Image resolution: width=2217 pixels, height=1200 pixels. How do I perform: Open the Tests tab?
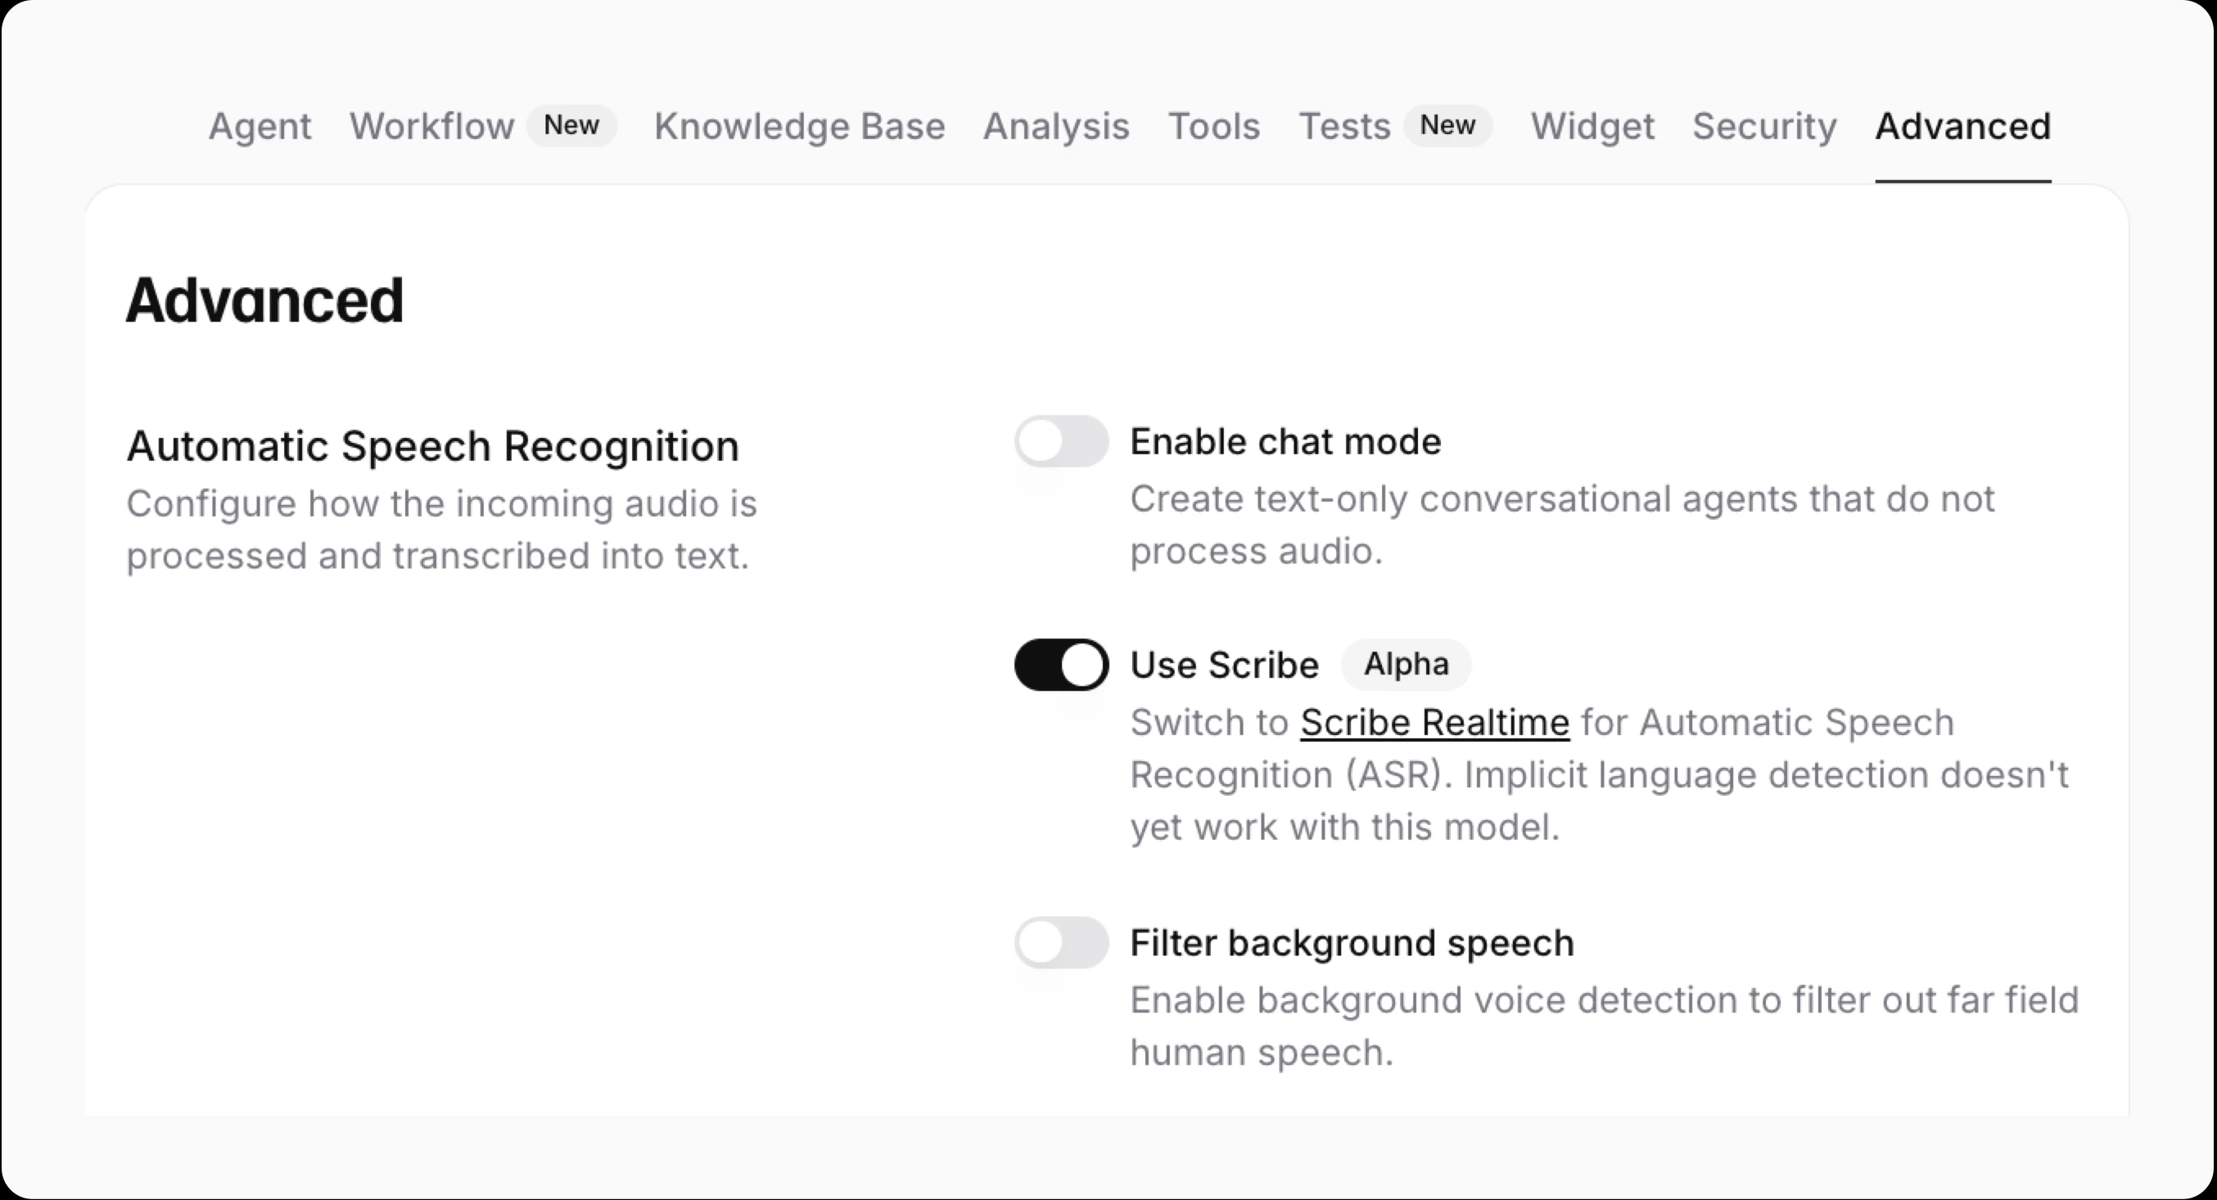(1344, 126)
